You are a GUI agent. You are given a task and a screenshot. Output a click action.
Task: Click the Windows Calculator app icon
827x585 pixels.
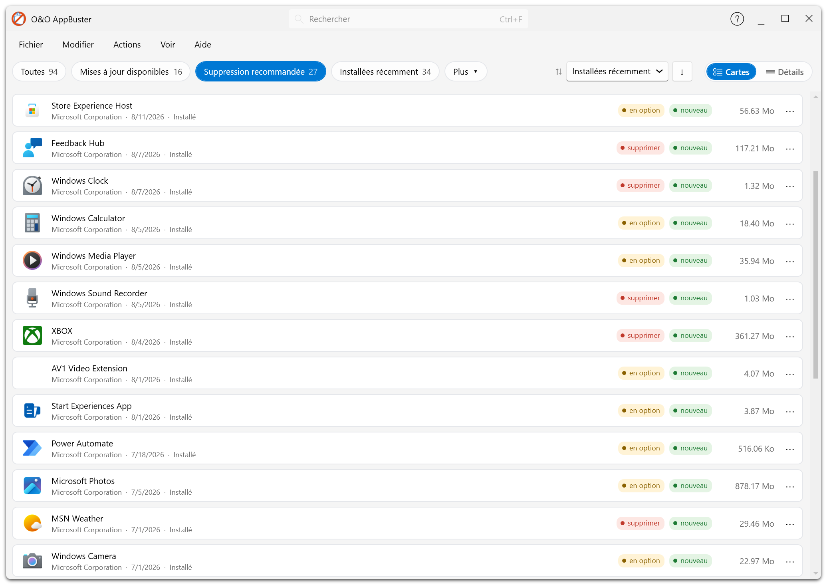pos(32,223)
